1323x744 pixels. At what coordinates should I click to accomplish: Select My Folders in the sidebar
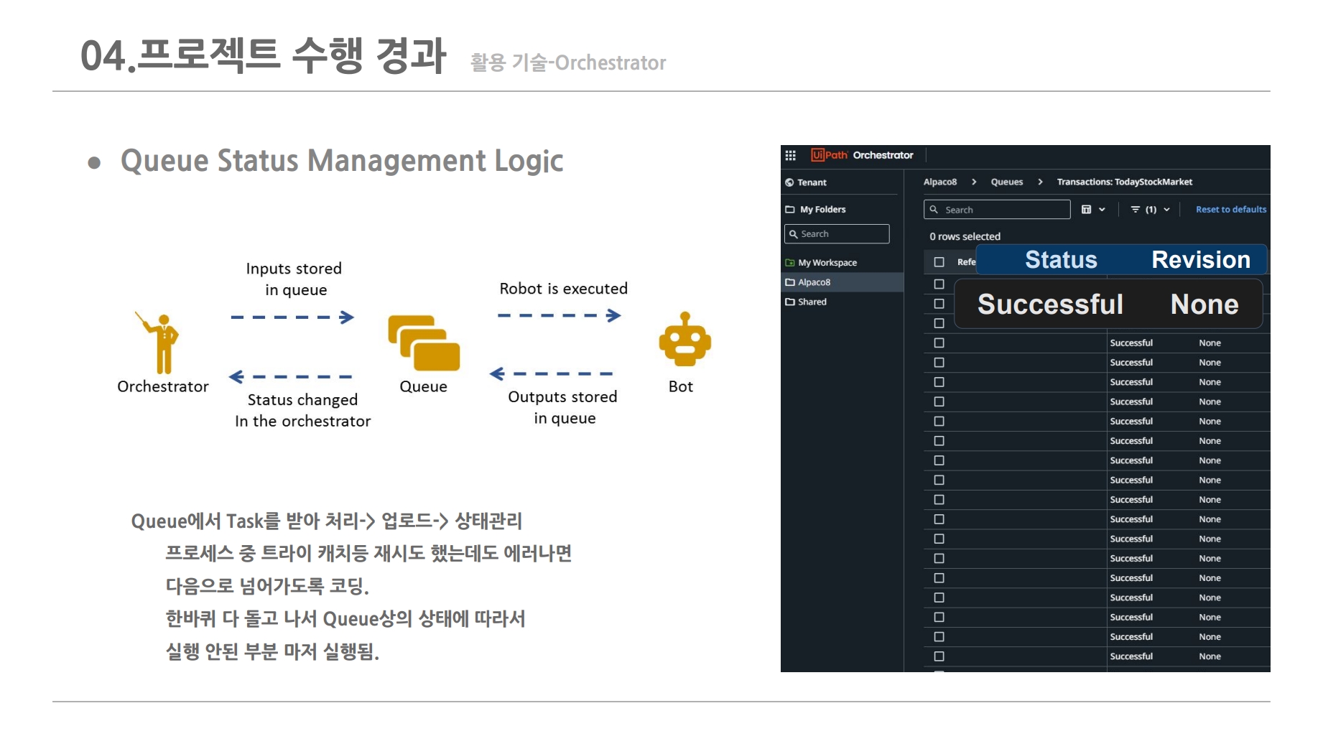point(815,210)
